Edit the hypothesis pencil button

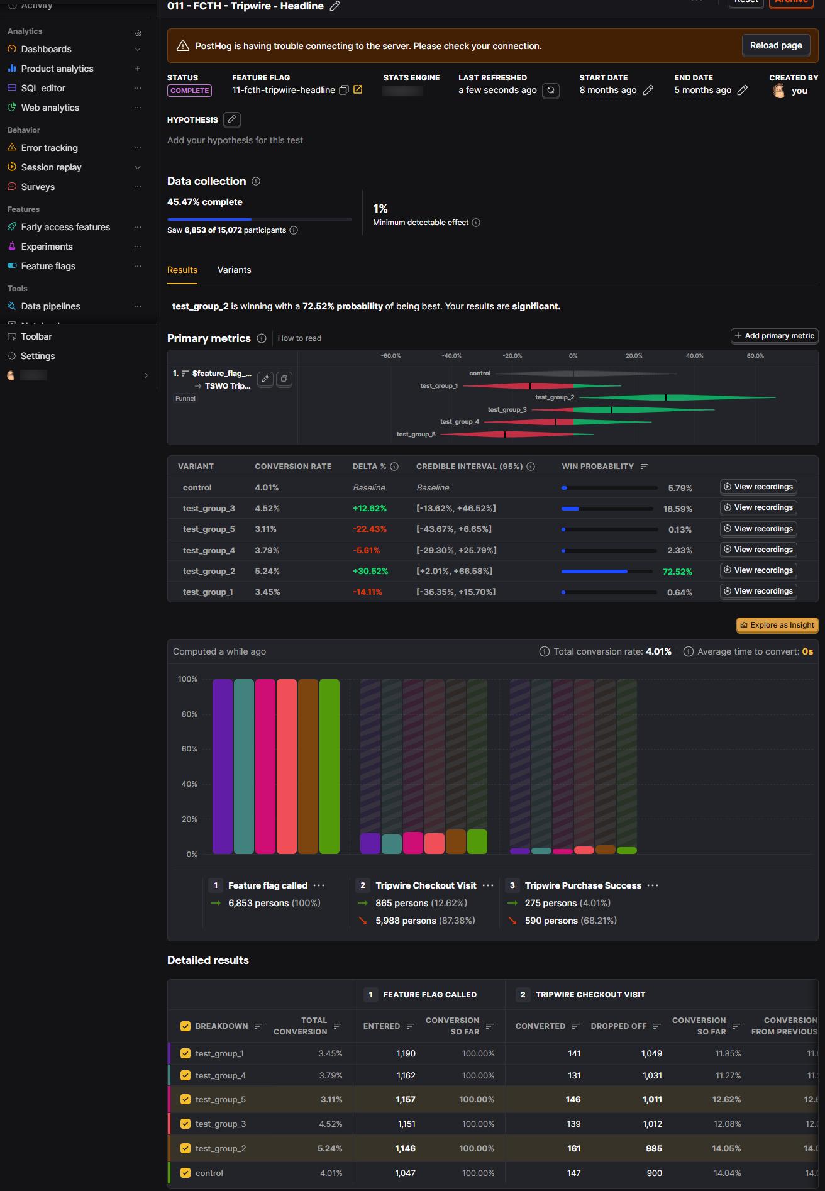[232, 119]
